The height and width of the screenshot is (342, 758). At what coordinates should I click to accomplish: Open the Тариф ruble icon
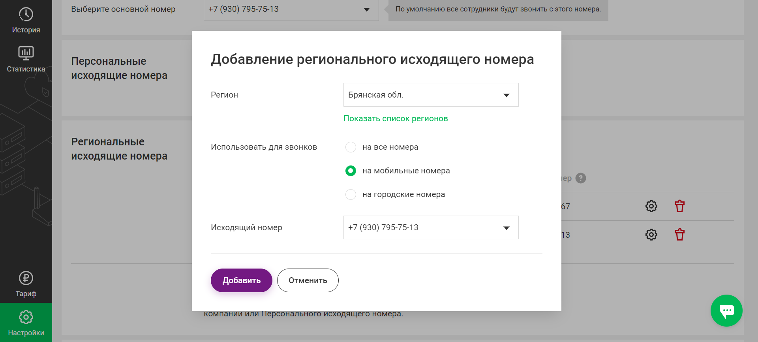click(26, 278)
